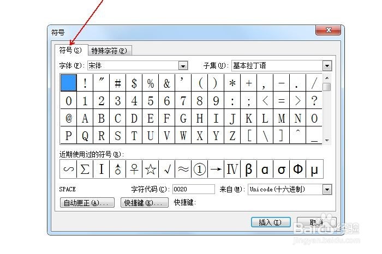Select the recent check mark √ symbol
Screen dimensions: 382x254
166,169
